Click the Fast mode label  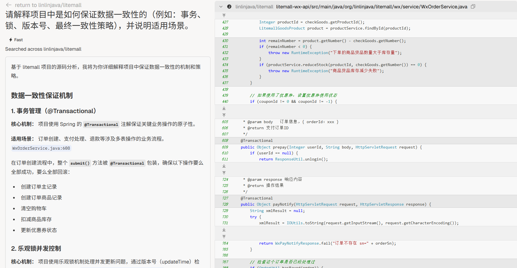click(18, 40)
